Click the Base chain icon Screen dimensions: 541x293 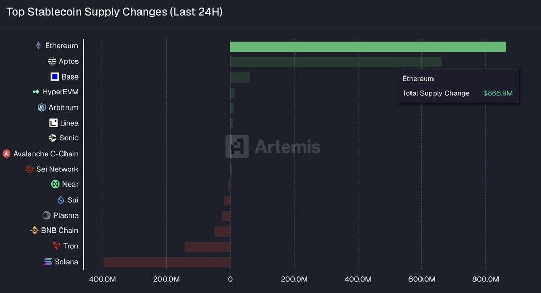[x=55, y=77]
